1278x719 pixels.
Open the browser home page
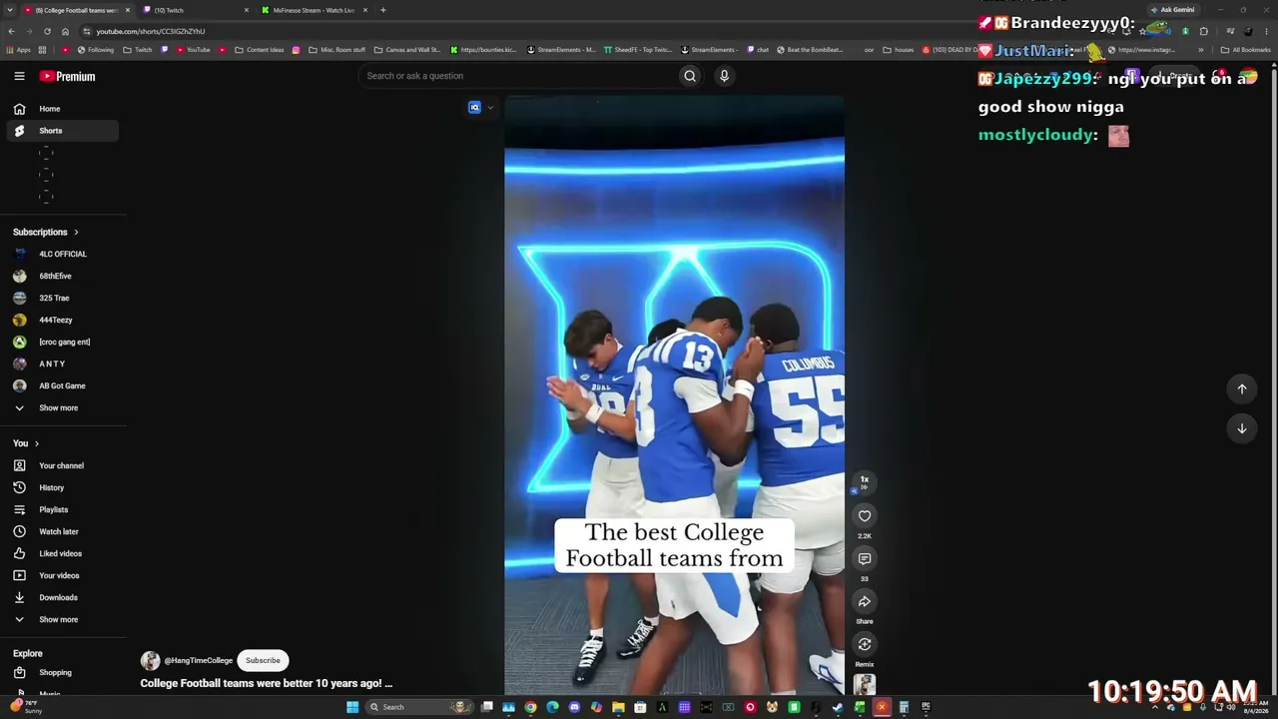click(x=65, y=31)
